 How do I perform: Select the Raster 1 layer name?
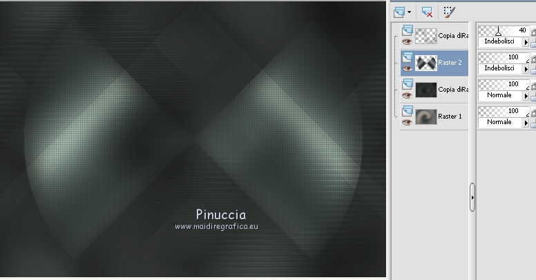coord(450,117)
